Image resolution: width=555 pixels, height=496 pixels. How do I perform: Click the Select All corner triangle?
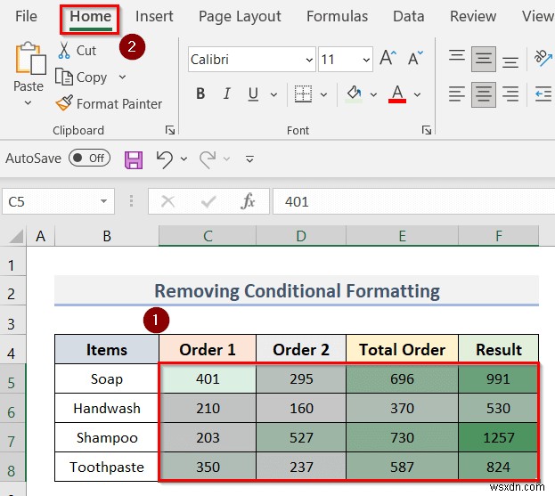(16, 236)
